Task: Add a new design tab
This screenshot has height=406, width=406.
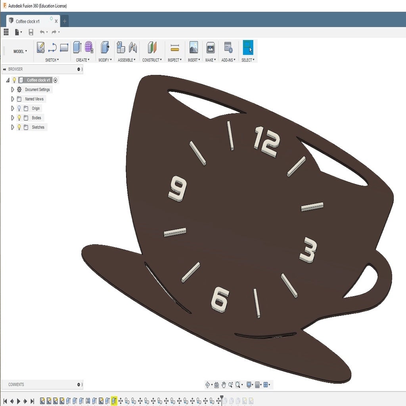Action: tap(65, 21)
